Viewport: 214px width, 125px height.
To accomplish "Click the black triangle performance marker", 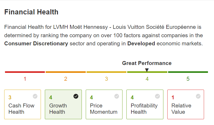I will point(147,70).
